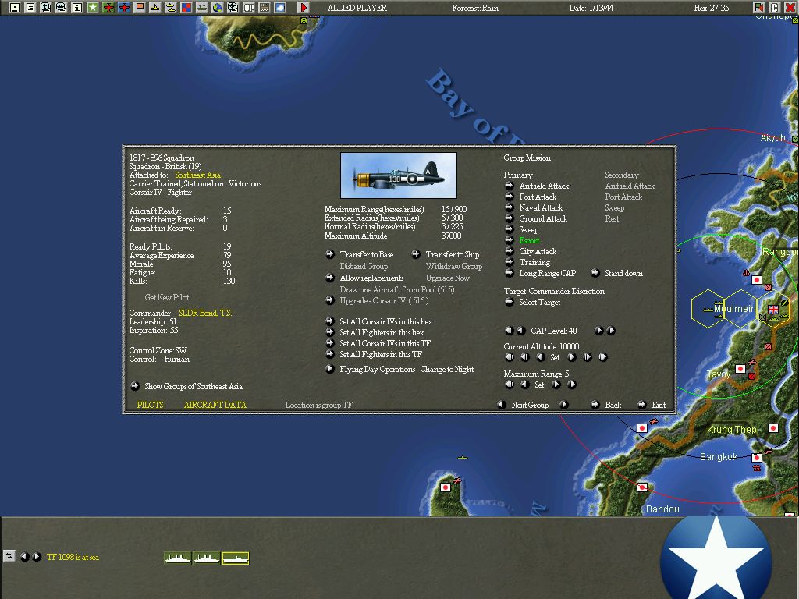Click Set All Corsair IVs in this hex
The image size is (799, 599).
coord(330,321)
